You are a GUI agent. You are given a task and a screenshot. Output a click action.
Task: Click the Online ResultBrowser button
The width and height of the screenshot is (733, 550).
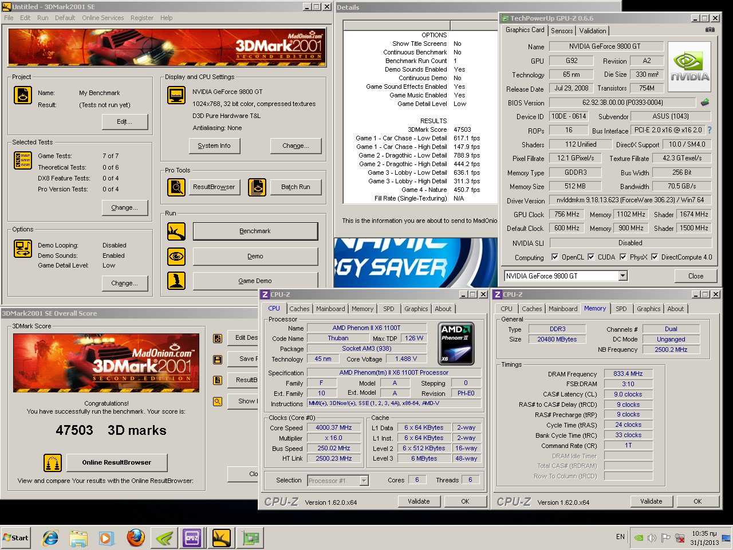click(117, 462)
